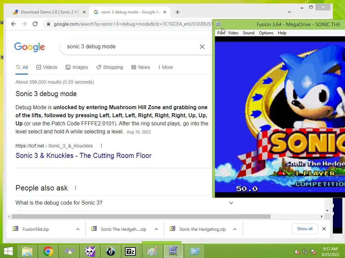
Task: Click the Google logo
Action: [x=30, y=47]
